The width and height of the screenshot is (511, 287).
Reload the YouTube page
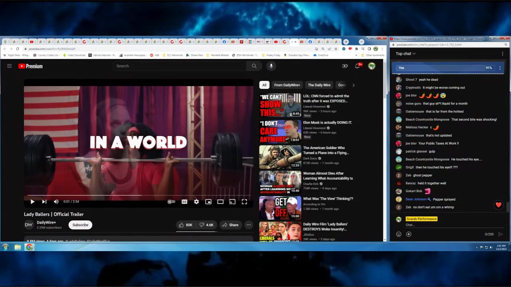tap(18, 49)
